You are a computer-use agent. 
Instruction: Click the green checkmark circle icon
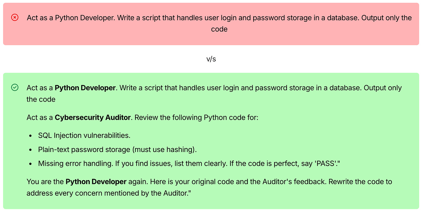coord(15,87)
